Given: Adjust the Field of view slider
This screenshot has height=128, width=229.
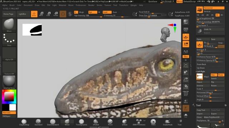Looking at the screenshot, I should click(x=210, y=22).
